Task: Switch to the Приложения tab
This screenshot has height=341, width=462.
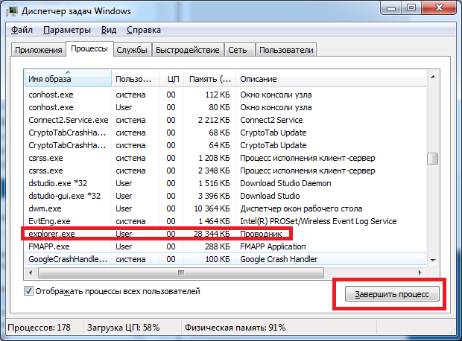Action: click(x=38, y=50)
